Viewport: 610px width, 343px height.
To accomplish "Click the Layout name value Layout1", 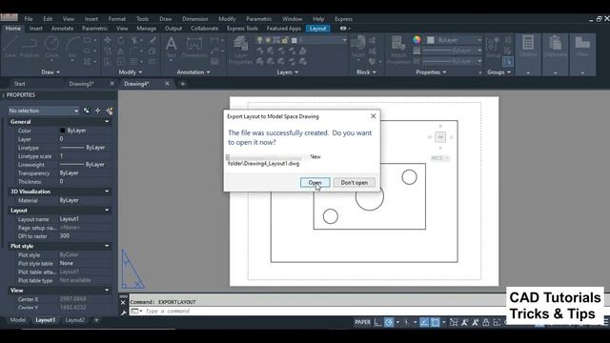I will [x=70, y=219].
